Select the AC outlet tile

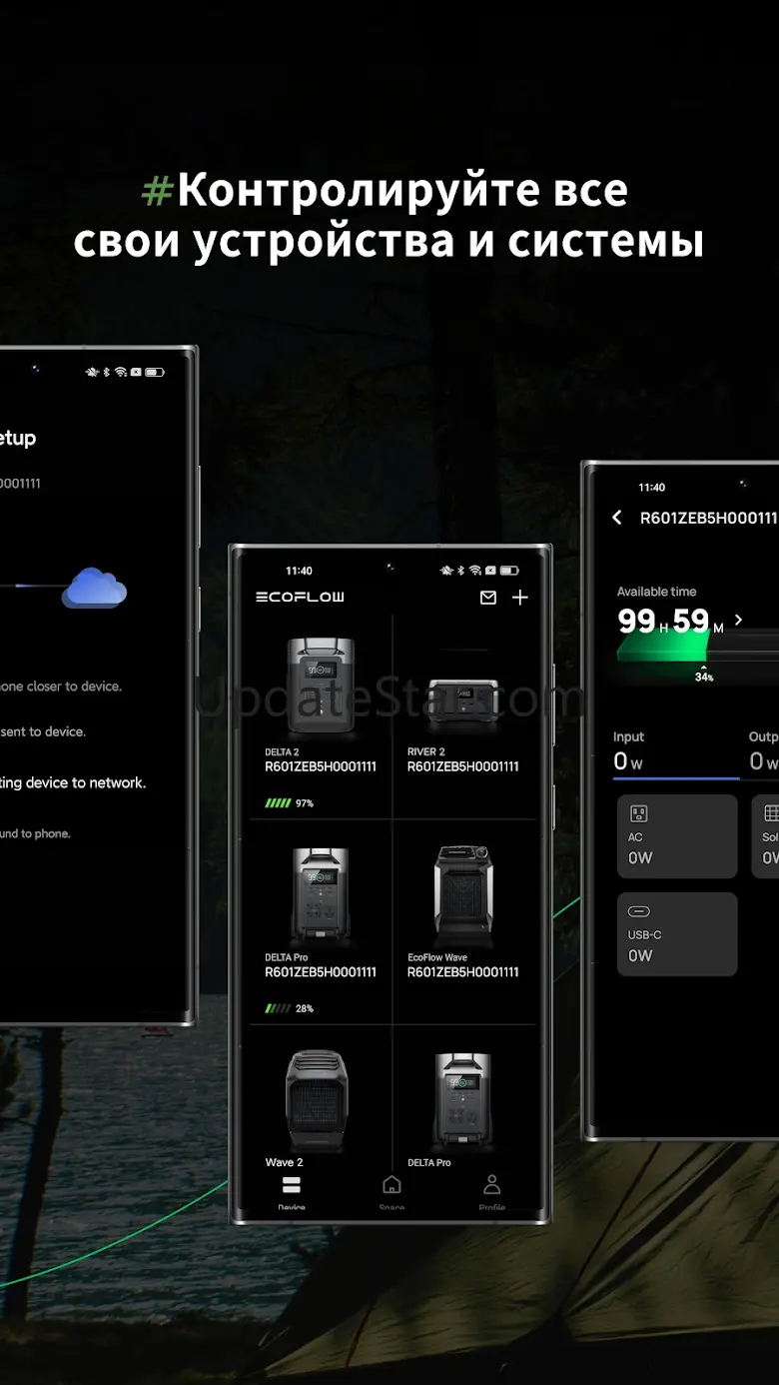pos(677,836)
